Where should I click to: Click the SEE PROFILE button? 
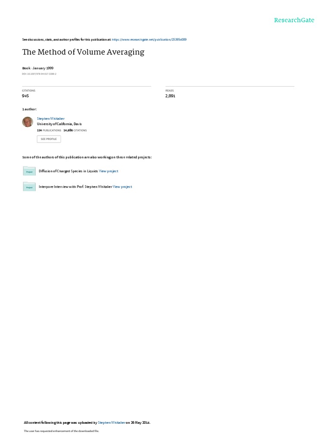pos(49,139)
